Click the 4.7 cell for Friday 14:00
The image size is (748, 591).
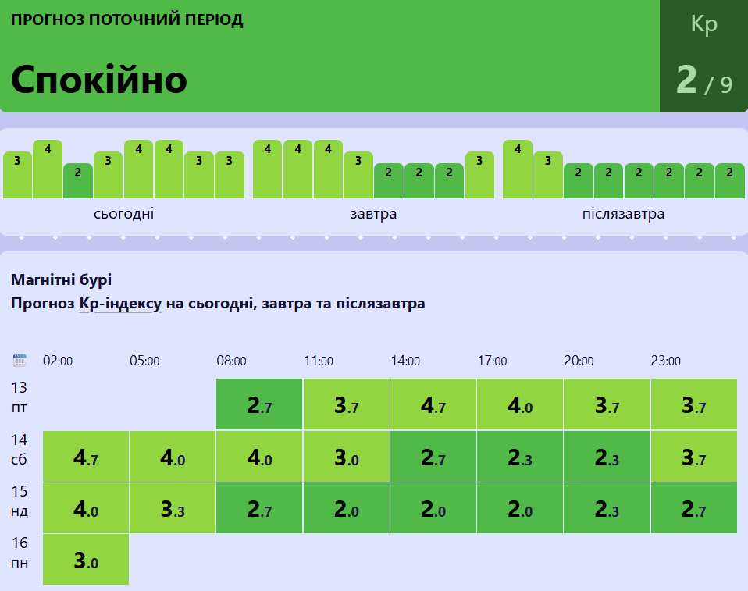[x=433, y=404]
